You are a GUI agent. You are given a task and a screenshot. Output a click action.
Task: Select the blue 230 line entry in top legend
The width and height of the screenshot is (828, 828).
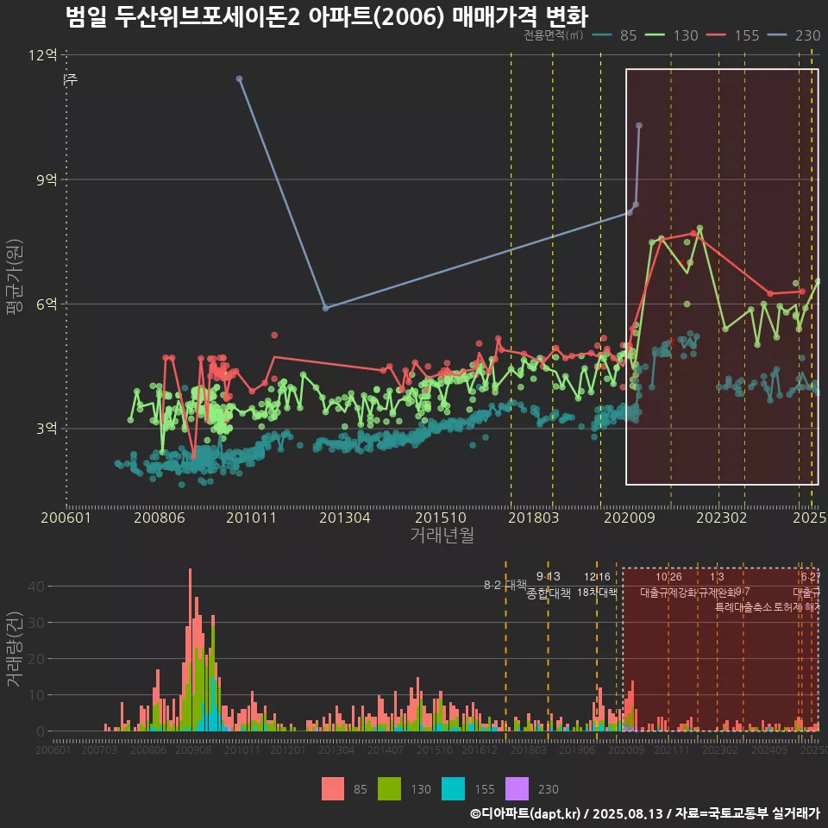(794, 35)
